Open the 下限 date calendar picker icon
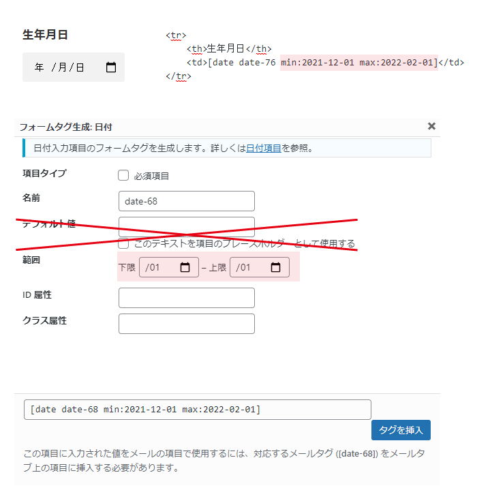This screenshot has height=488, width=490. (185, 268)
